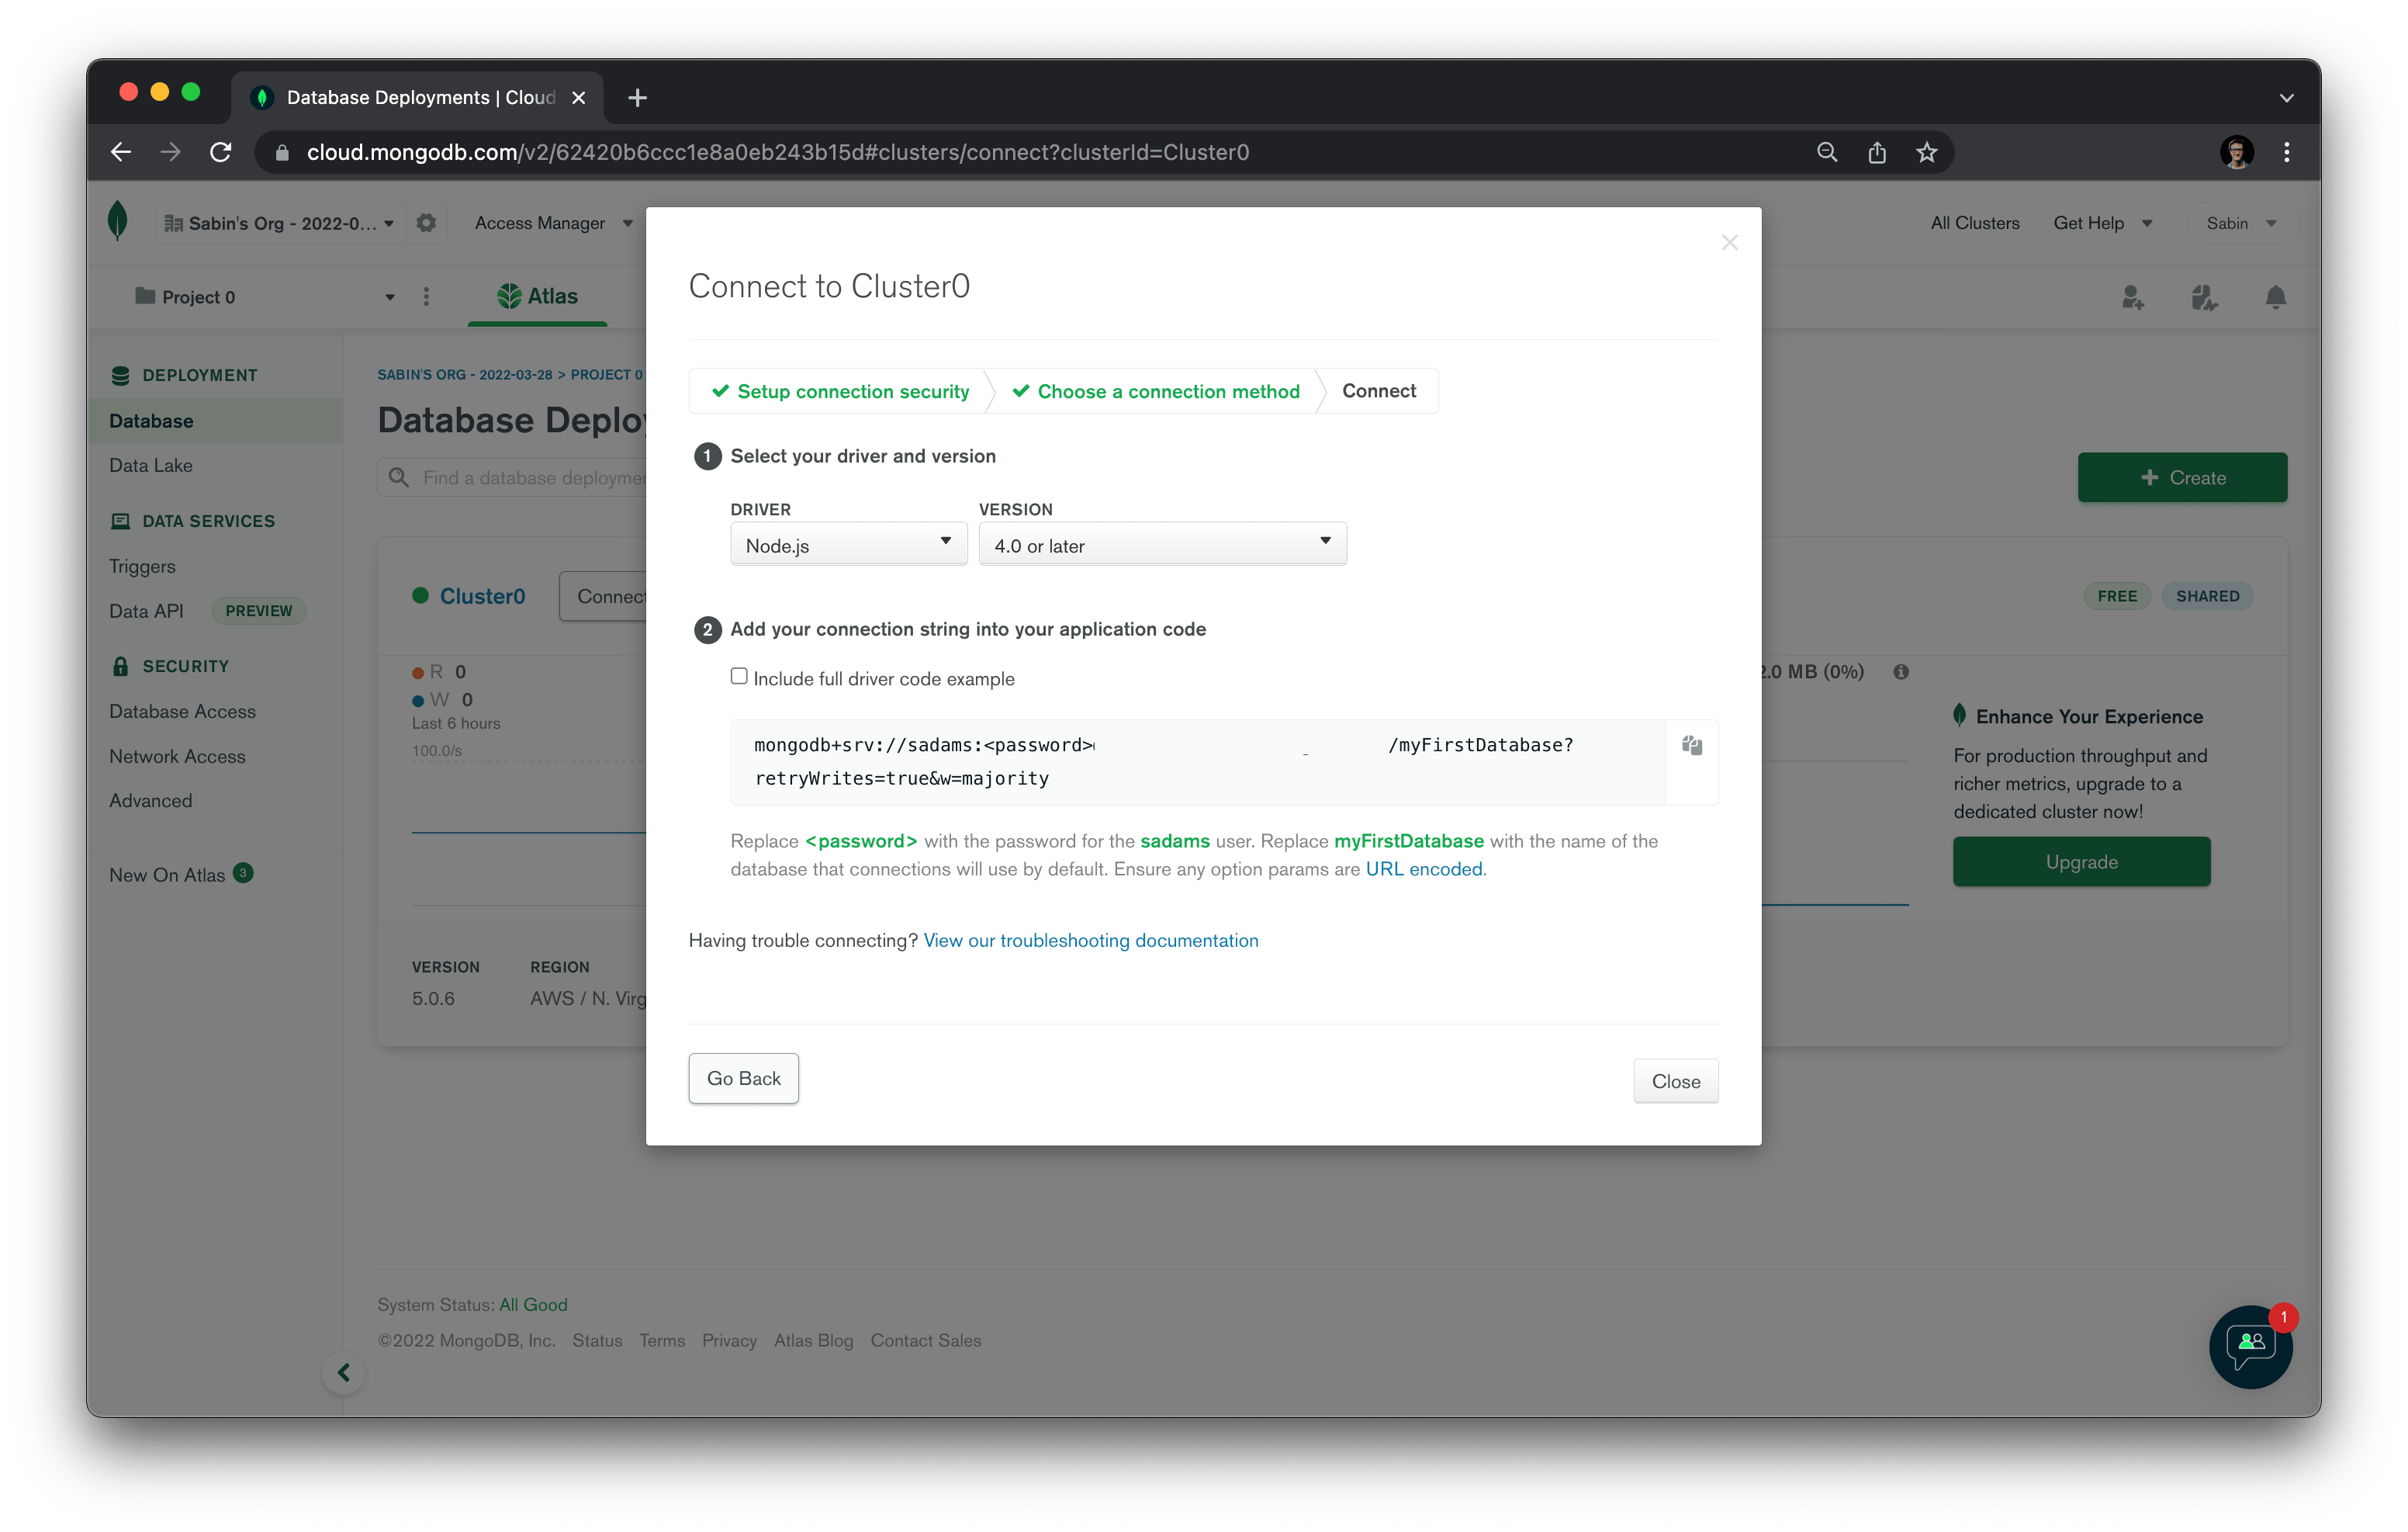Viewport: 2408px width, 1532px height.
Task: Open Triggers in the sidebar
Action: click(142, 567)
